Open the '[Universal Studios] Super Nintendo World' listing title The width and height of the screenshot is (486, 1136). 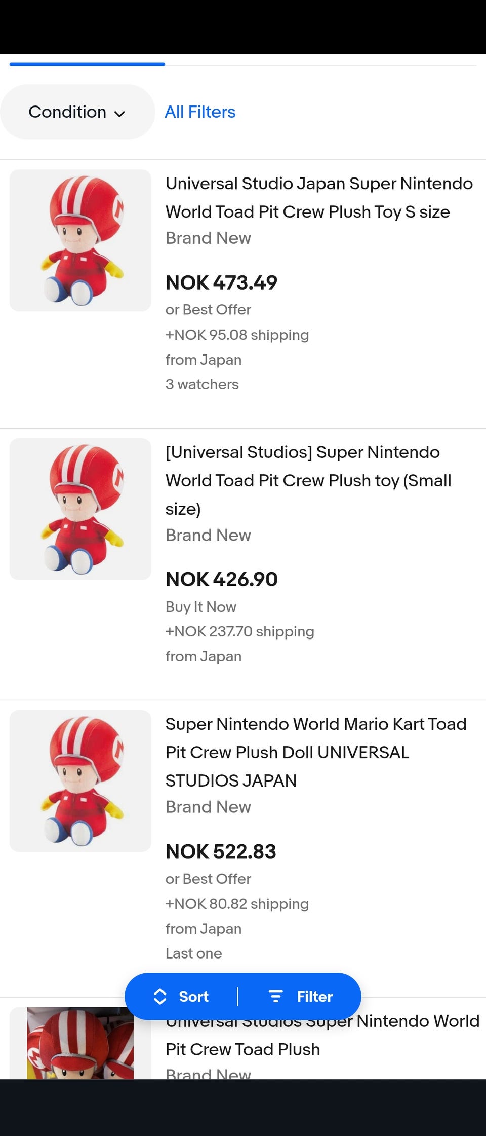click(309, 480)
